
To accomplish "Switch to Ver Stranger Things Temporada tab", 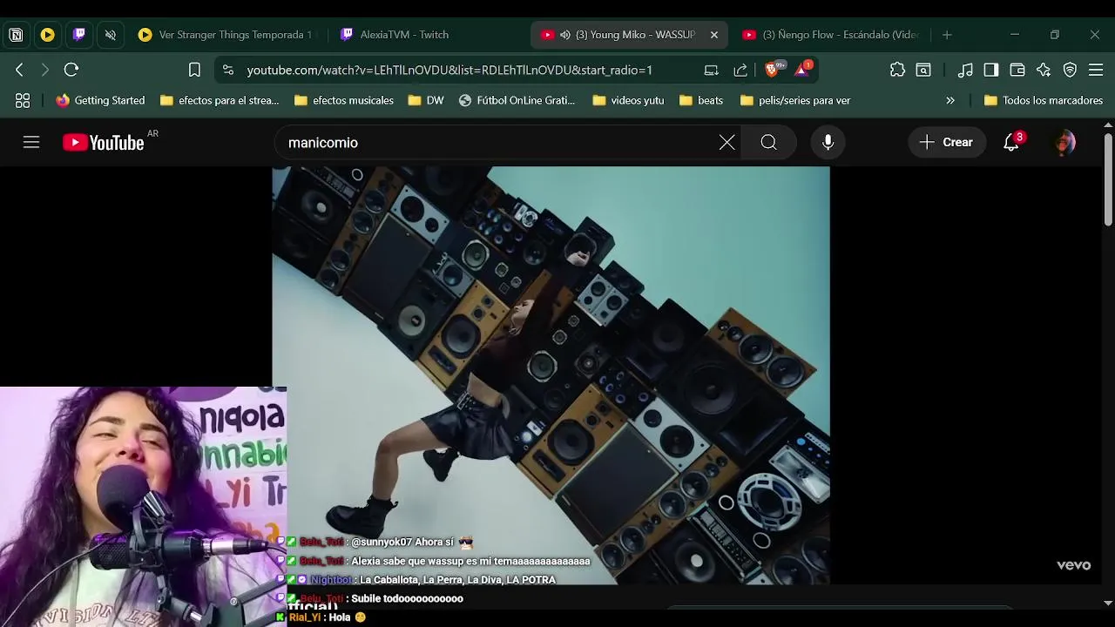I will click(226, 35).
